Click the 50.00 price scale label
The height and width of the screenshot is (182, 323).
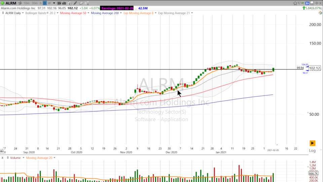click(314, 115)
